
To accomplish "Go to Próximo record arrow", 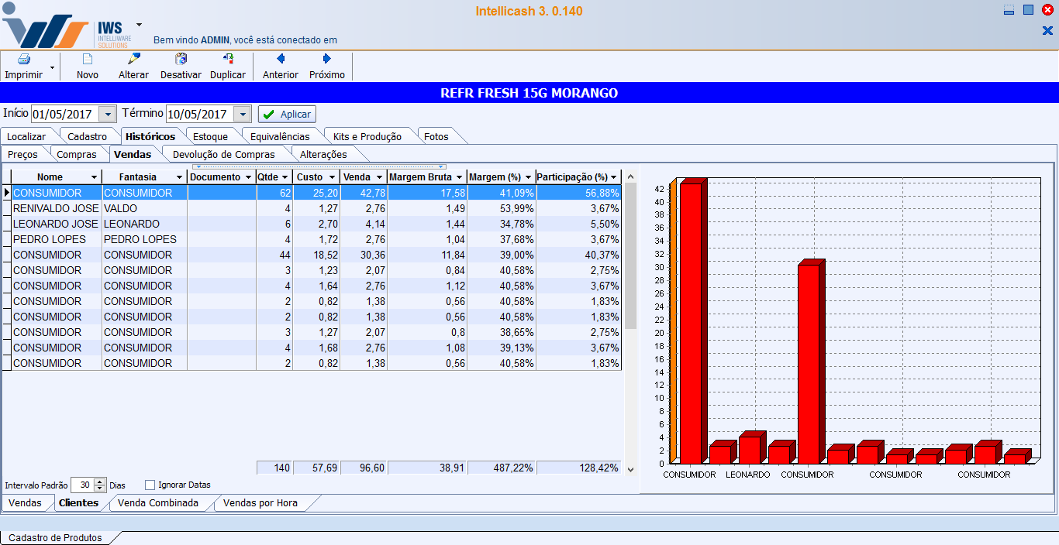I will click(x=327, y=59).
